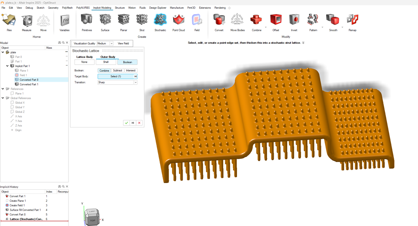Open the Transition dropdown set to Sharp
The height and width of the screenshot is (226, 418).
(x=117, y=83)
